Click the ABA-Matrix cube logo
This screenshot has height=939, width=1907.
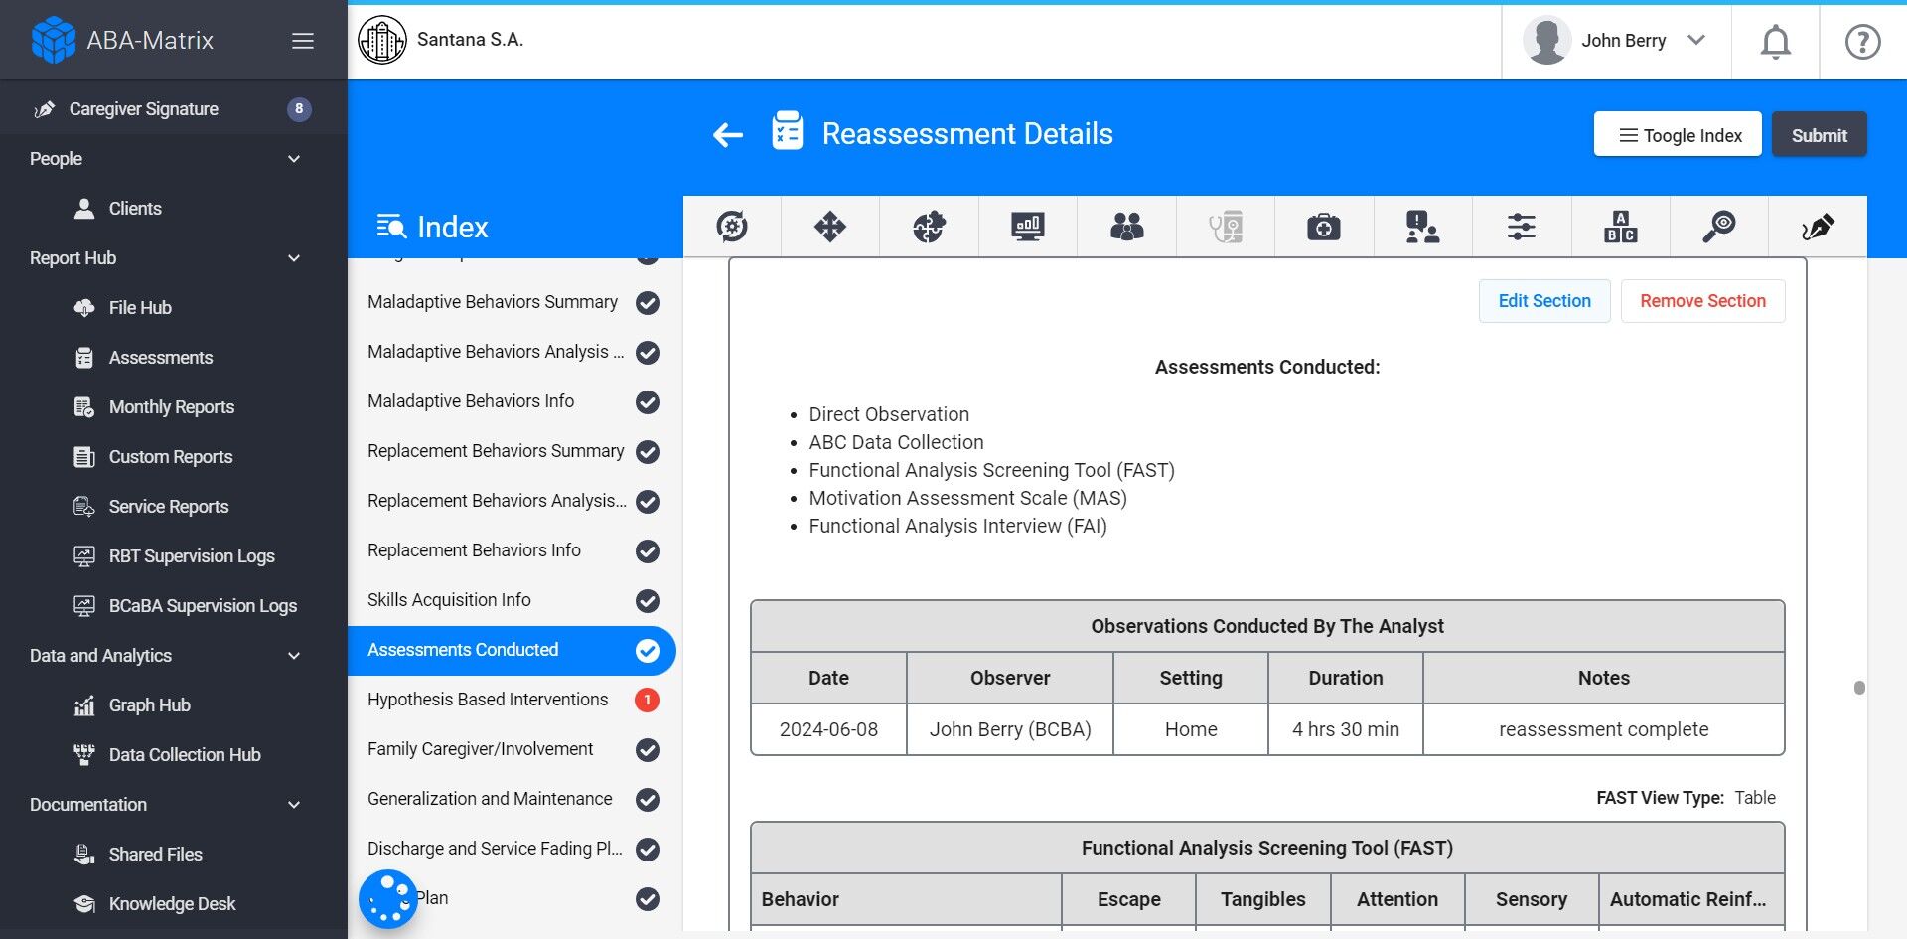click(54, 40)
